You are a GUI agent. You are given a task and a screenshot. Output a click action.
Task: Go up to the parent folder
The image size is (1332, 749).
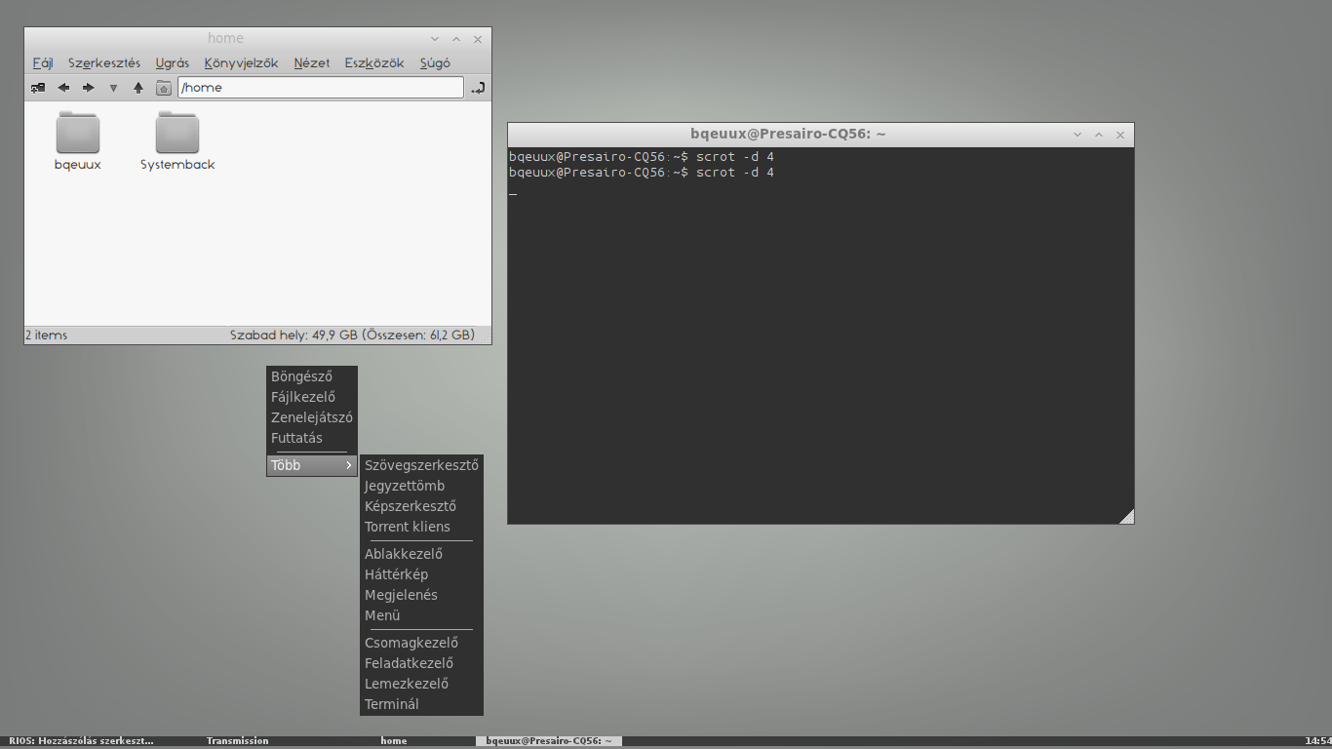[138, 88]
